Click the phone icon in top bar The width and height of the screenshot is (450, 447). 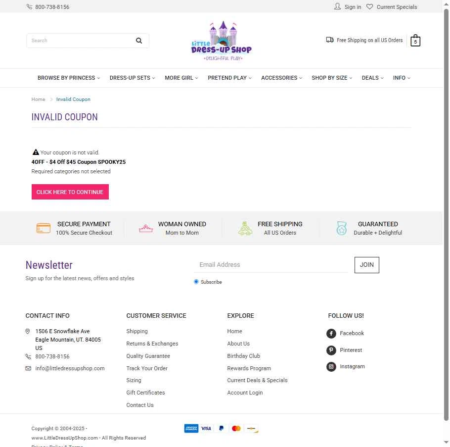(29, 6)
